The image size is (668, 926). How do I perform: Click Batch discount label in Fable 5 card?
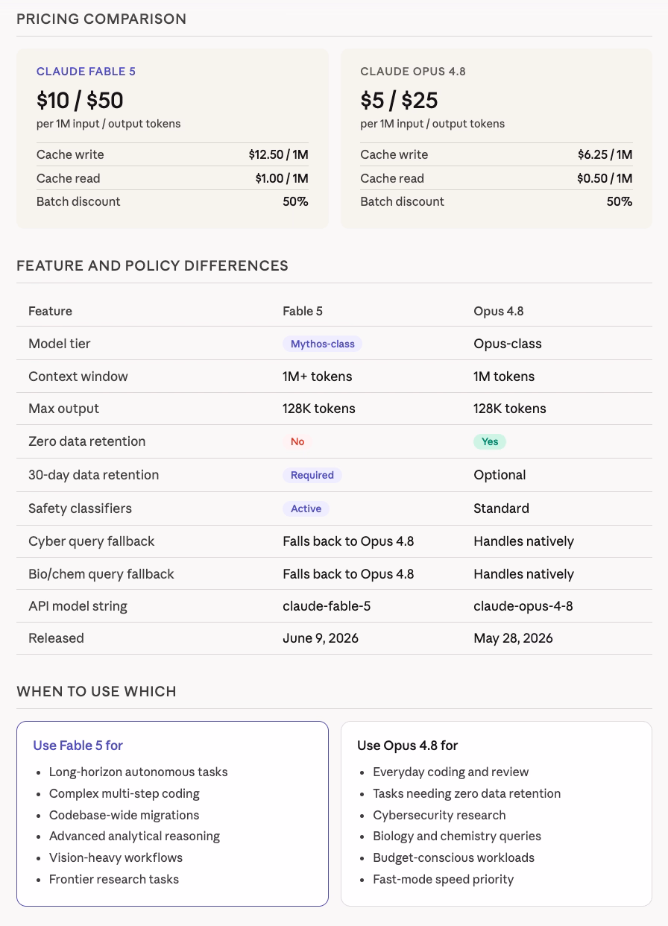pyautogui.click(x=78, y=201)
